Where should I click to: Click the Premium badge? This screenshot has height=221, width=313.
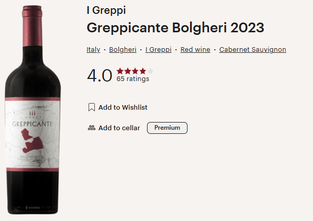click(x=167, y=128)
